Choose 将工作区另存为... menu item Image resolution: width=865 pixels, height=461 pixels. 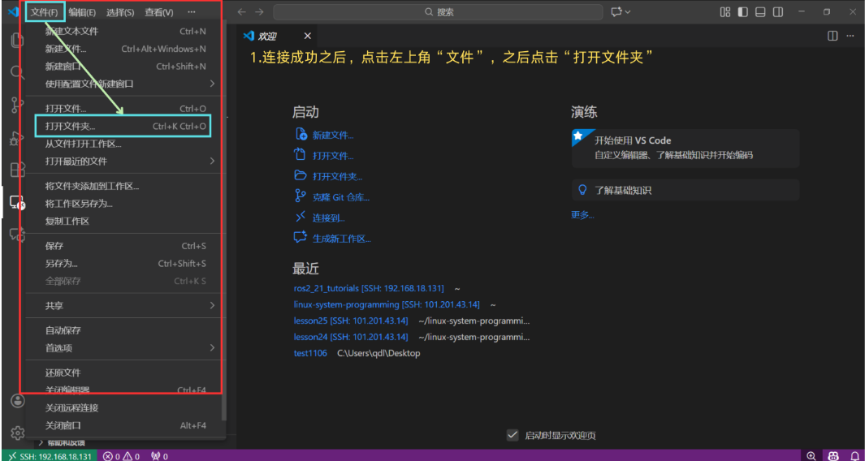126,204
